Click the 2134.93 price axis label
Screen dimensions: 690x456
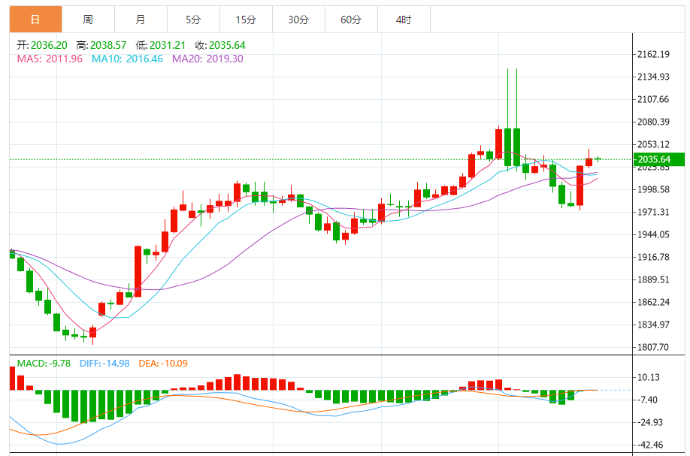pyautogui.click(x=653, y=77)
